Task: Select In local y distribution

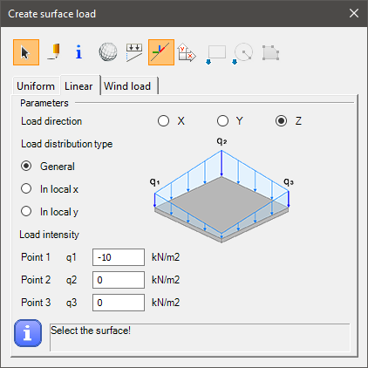Action: coord(50,212)
